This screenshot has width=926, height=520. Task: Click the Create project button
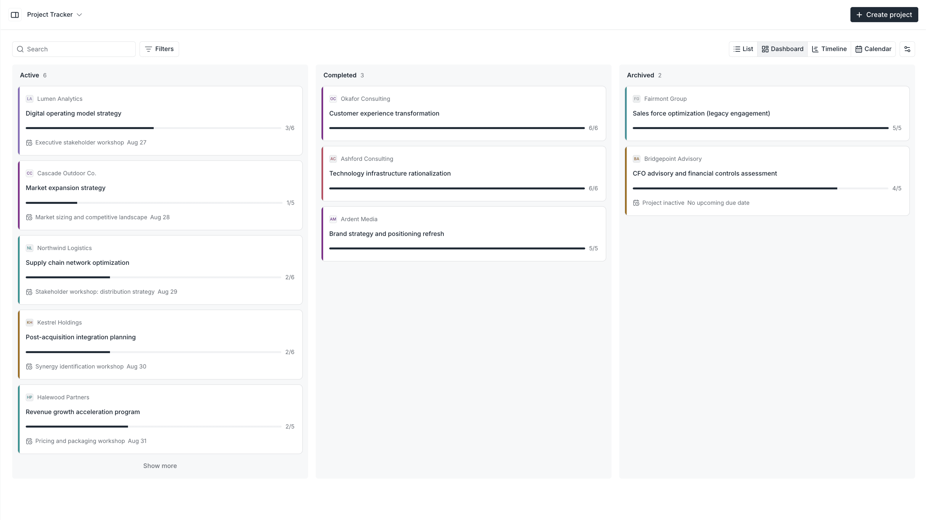tap(884, 15)
